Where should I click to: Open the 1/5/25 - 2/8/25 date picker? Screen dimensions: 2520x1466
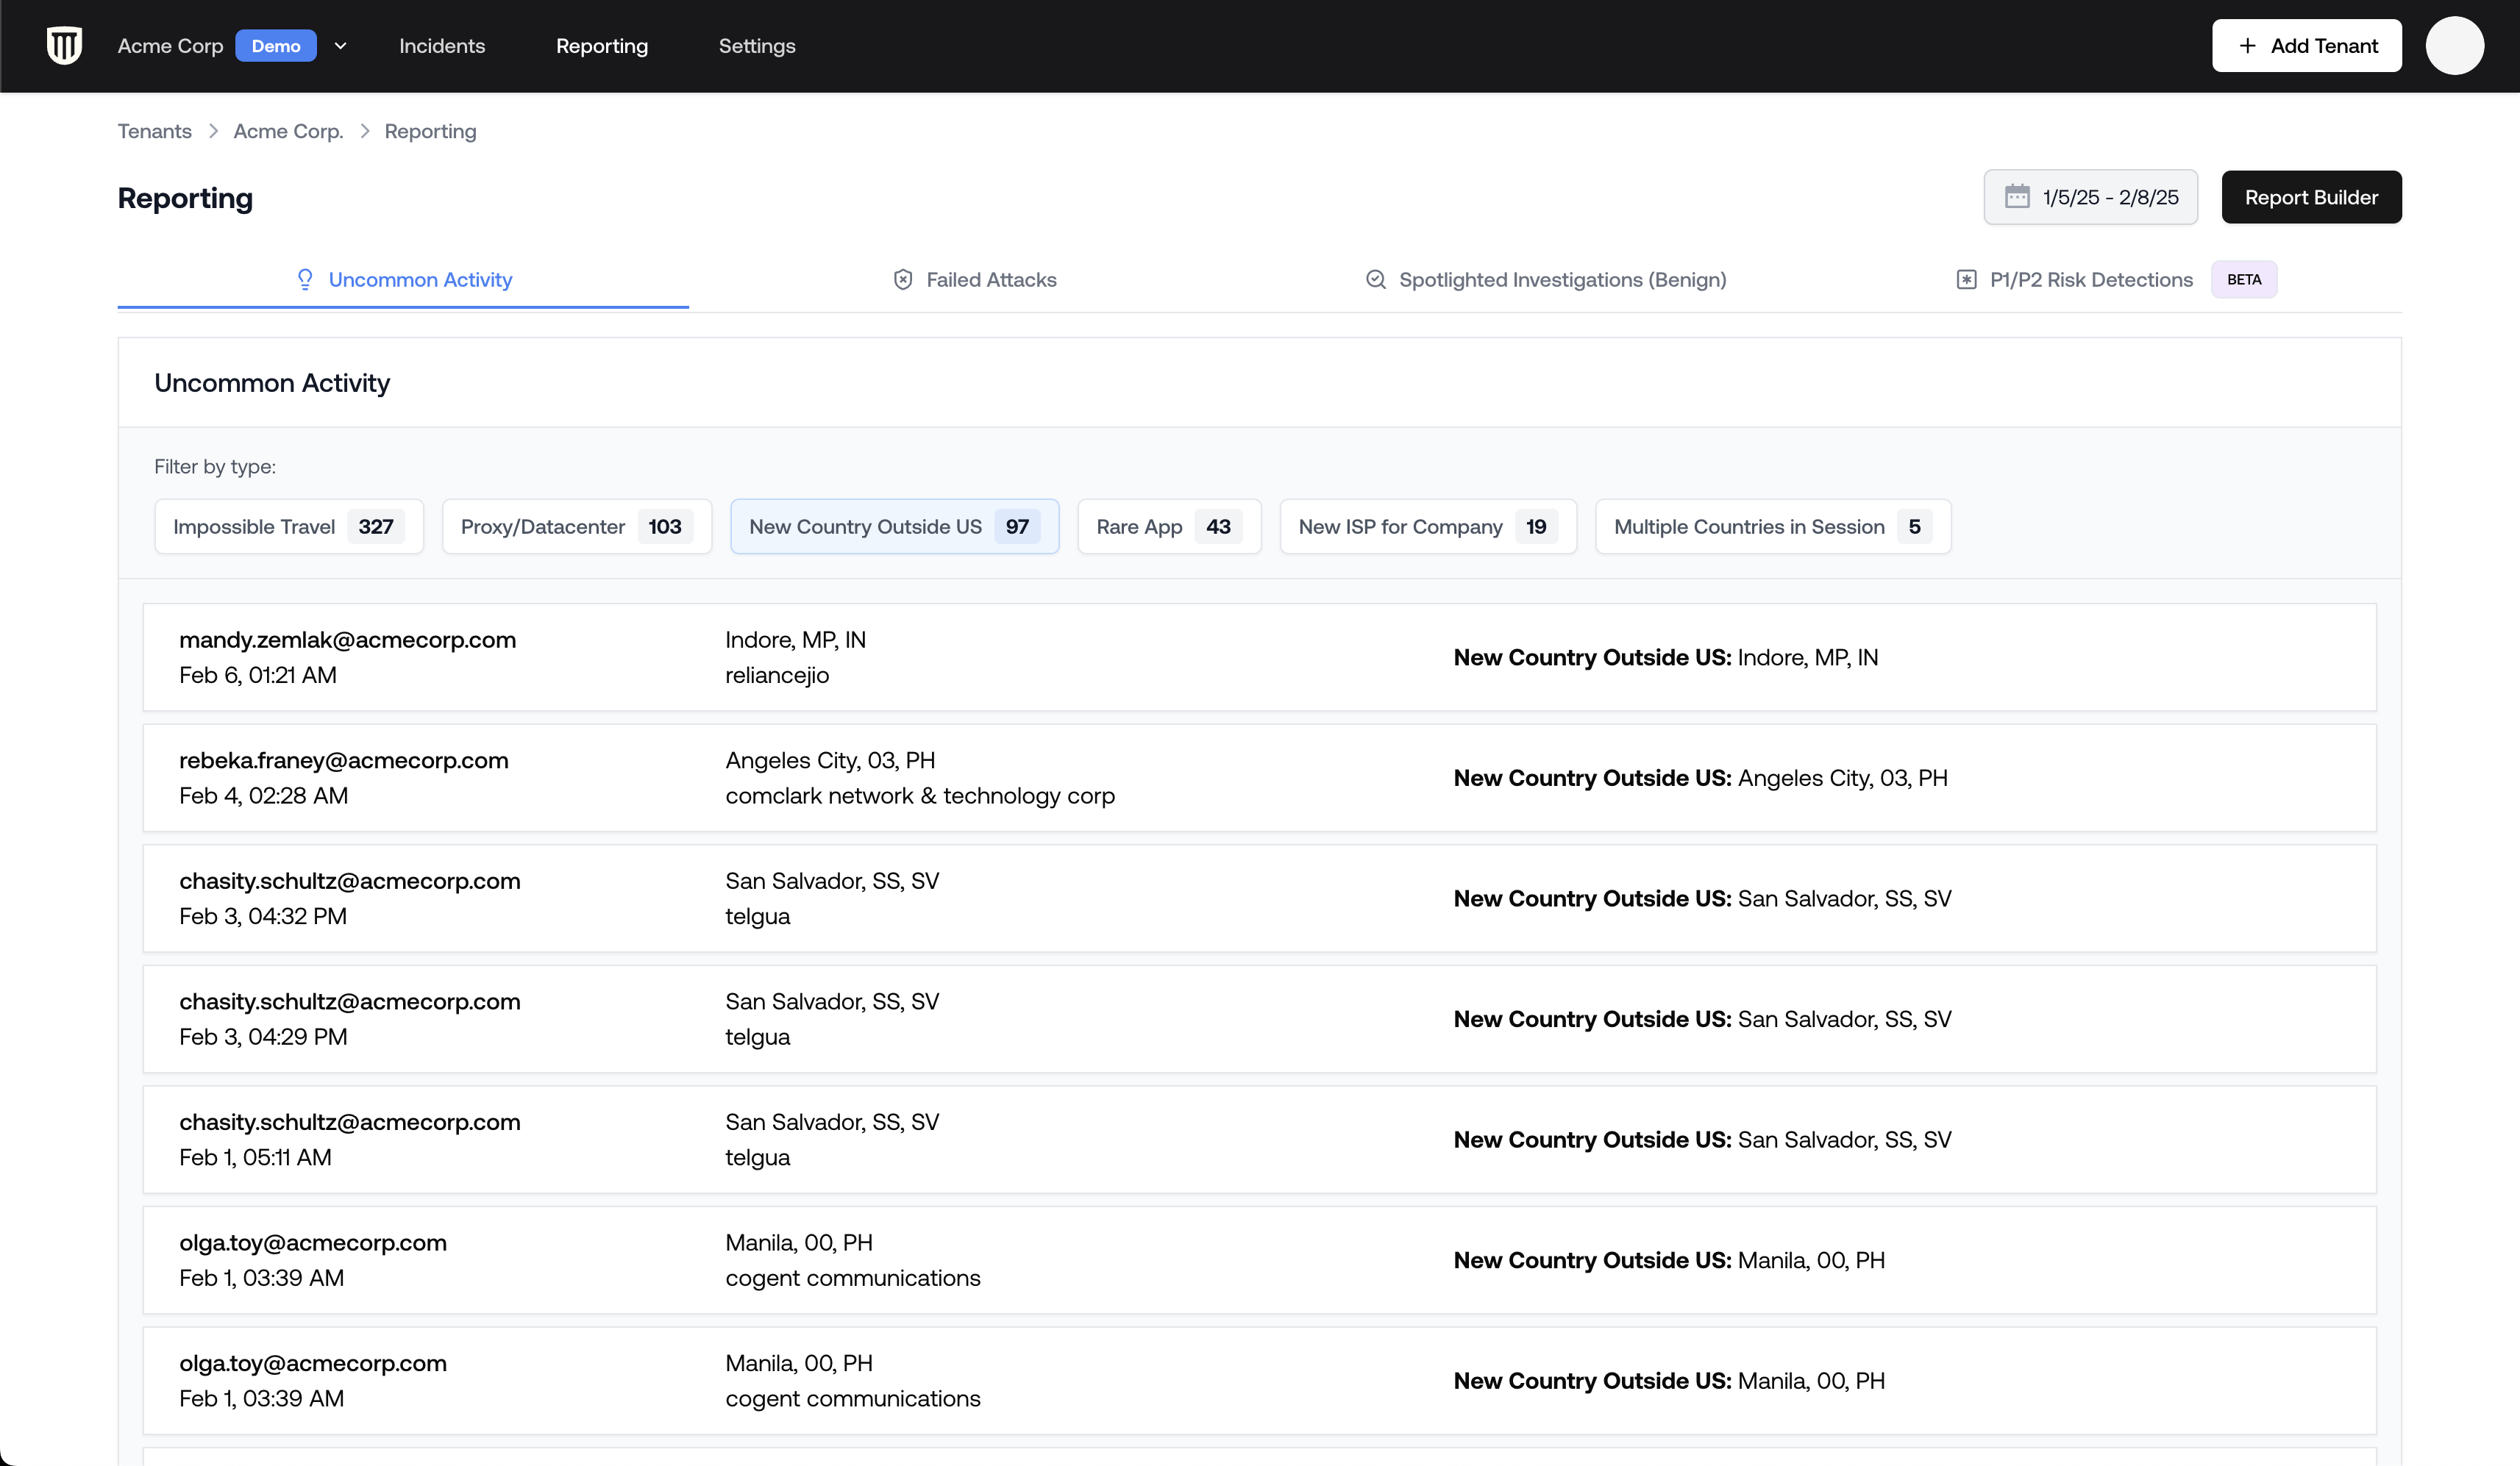point(2090,197)
